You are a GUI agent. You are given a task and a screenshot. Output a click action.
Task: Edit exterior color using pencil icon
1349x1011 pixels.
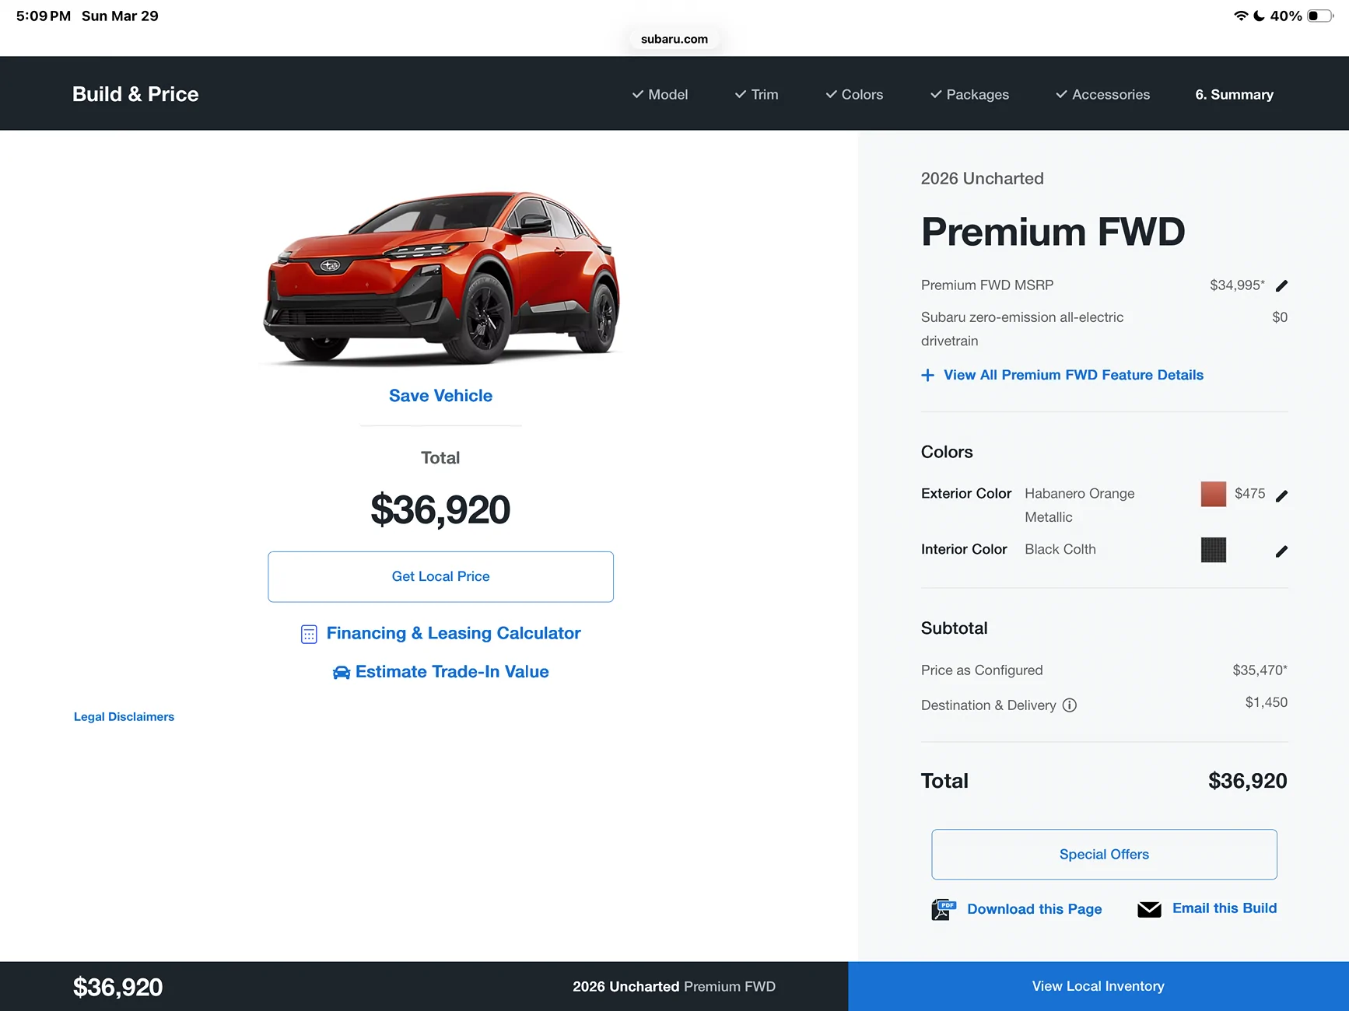tap(1282, 495)
